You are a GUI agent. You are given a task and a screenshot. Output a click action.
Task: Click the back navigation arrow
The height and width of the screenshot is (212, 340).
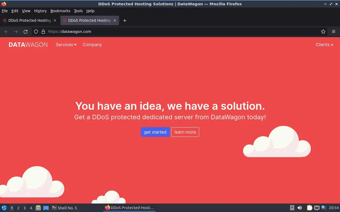click(x=6, y=32)
